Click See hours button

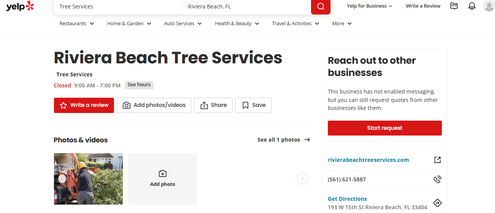click(x=139, y=85)
